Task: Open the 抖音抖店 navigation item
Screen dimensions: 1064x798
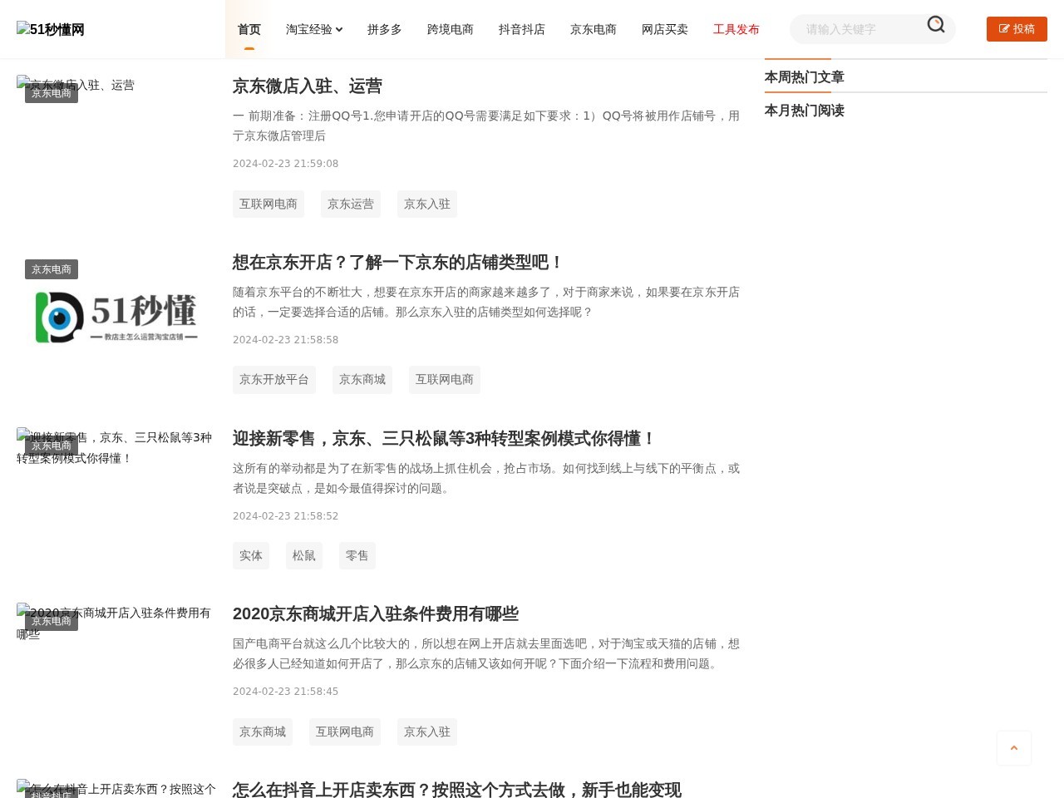Action: (522, 29)
